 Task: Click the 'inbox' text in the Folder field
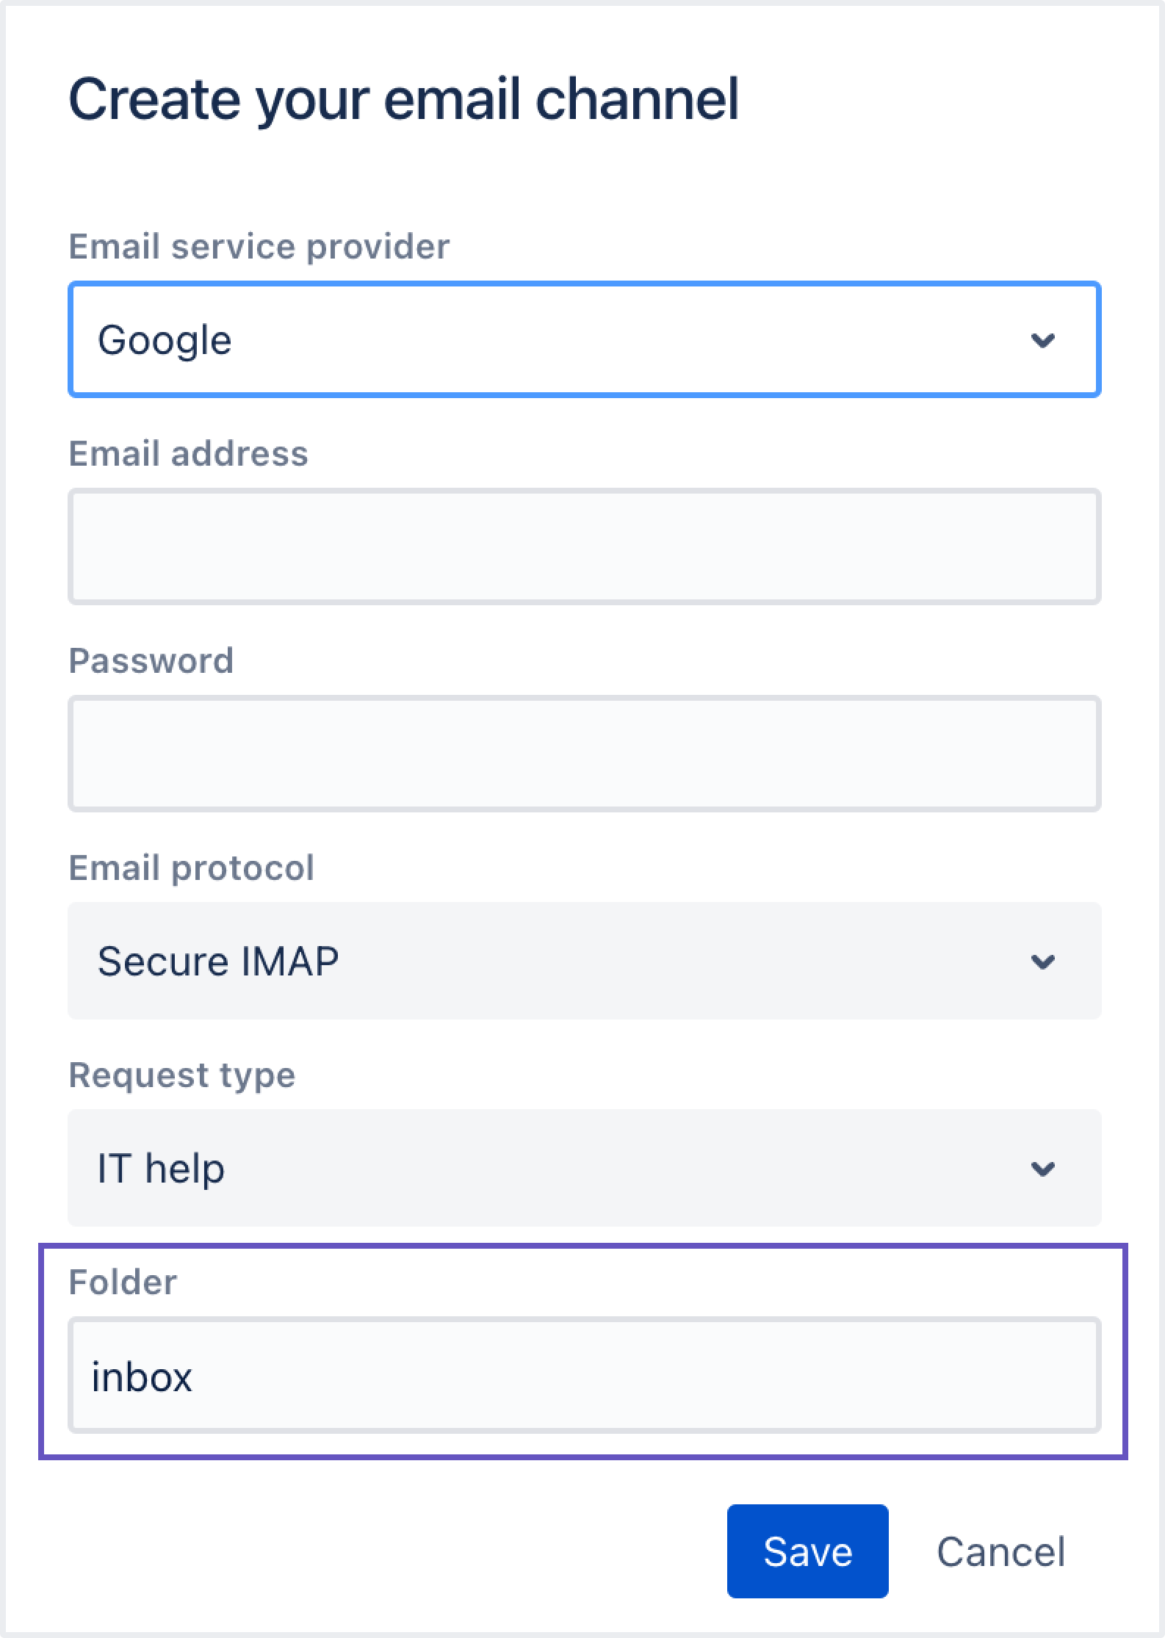coord(141,1377)
